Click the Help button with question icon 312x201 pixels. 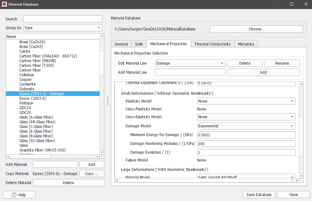point(19,195)
